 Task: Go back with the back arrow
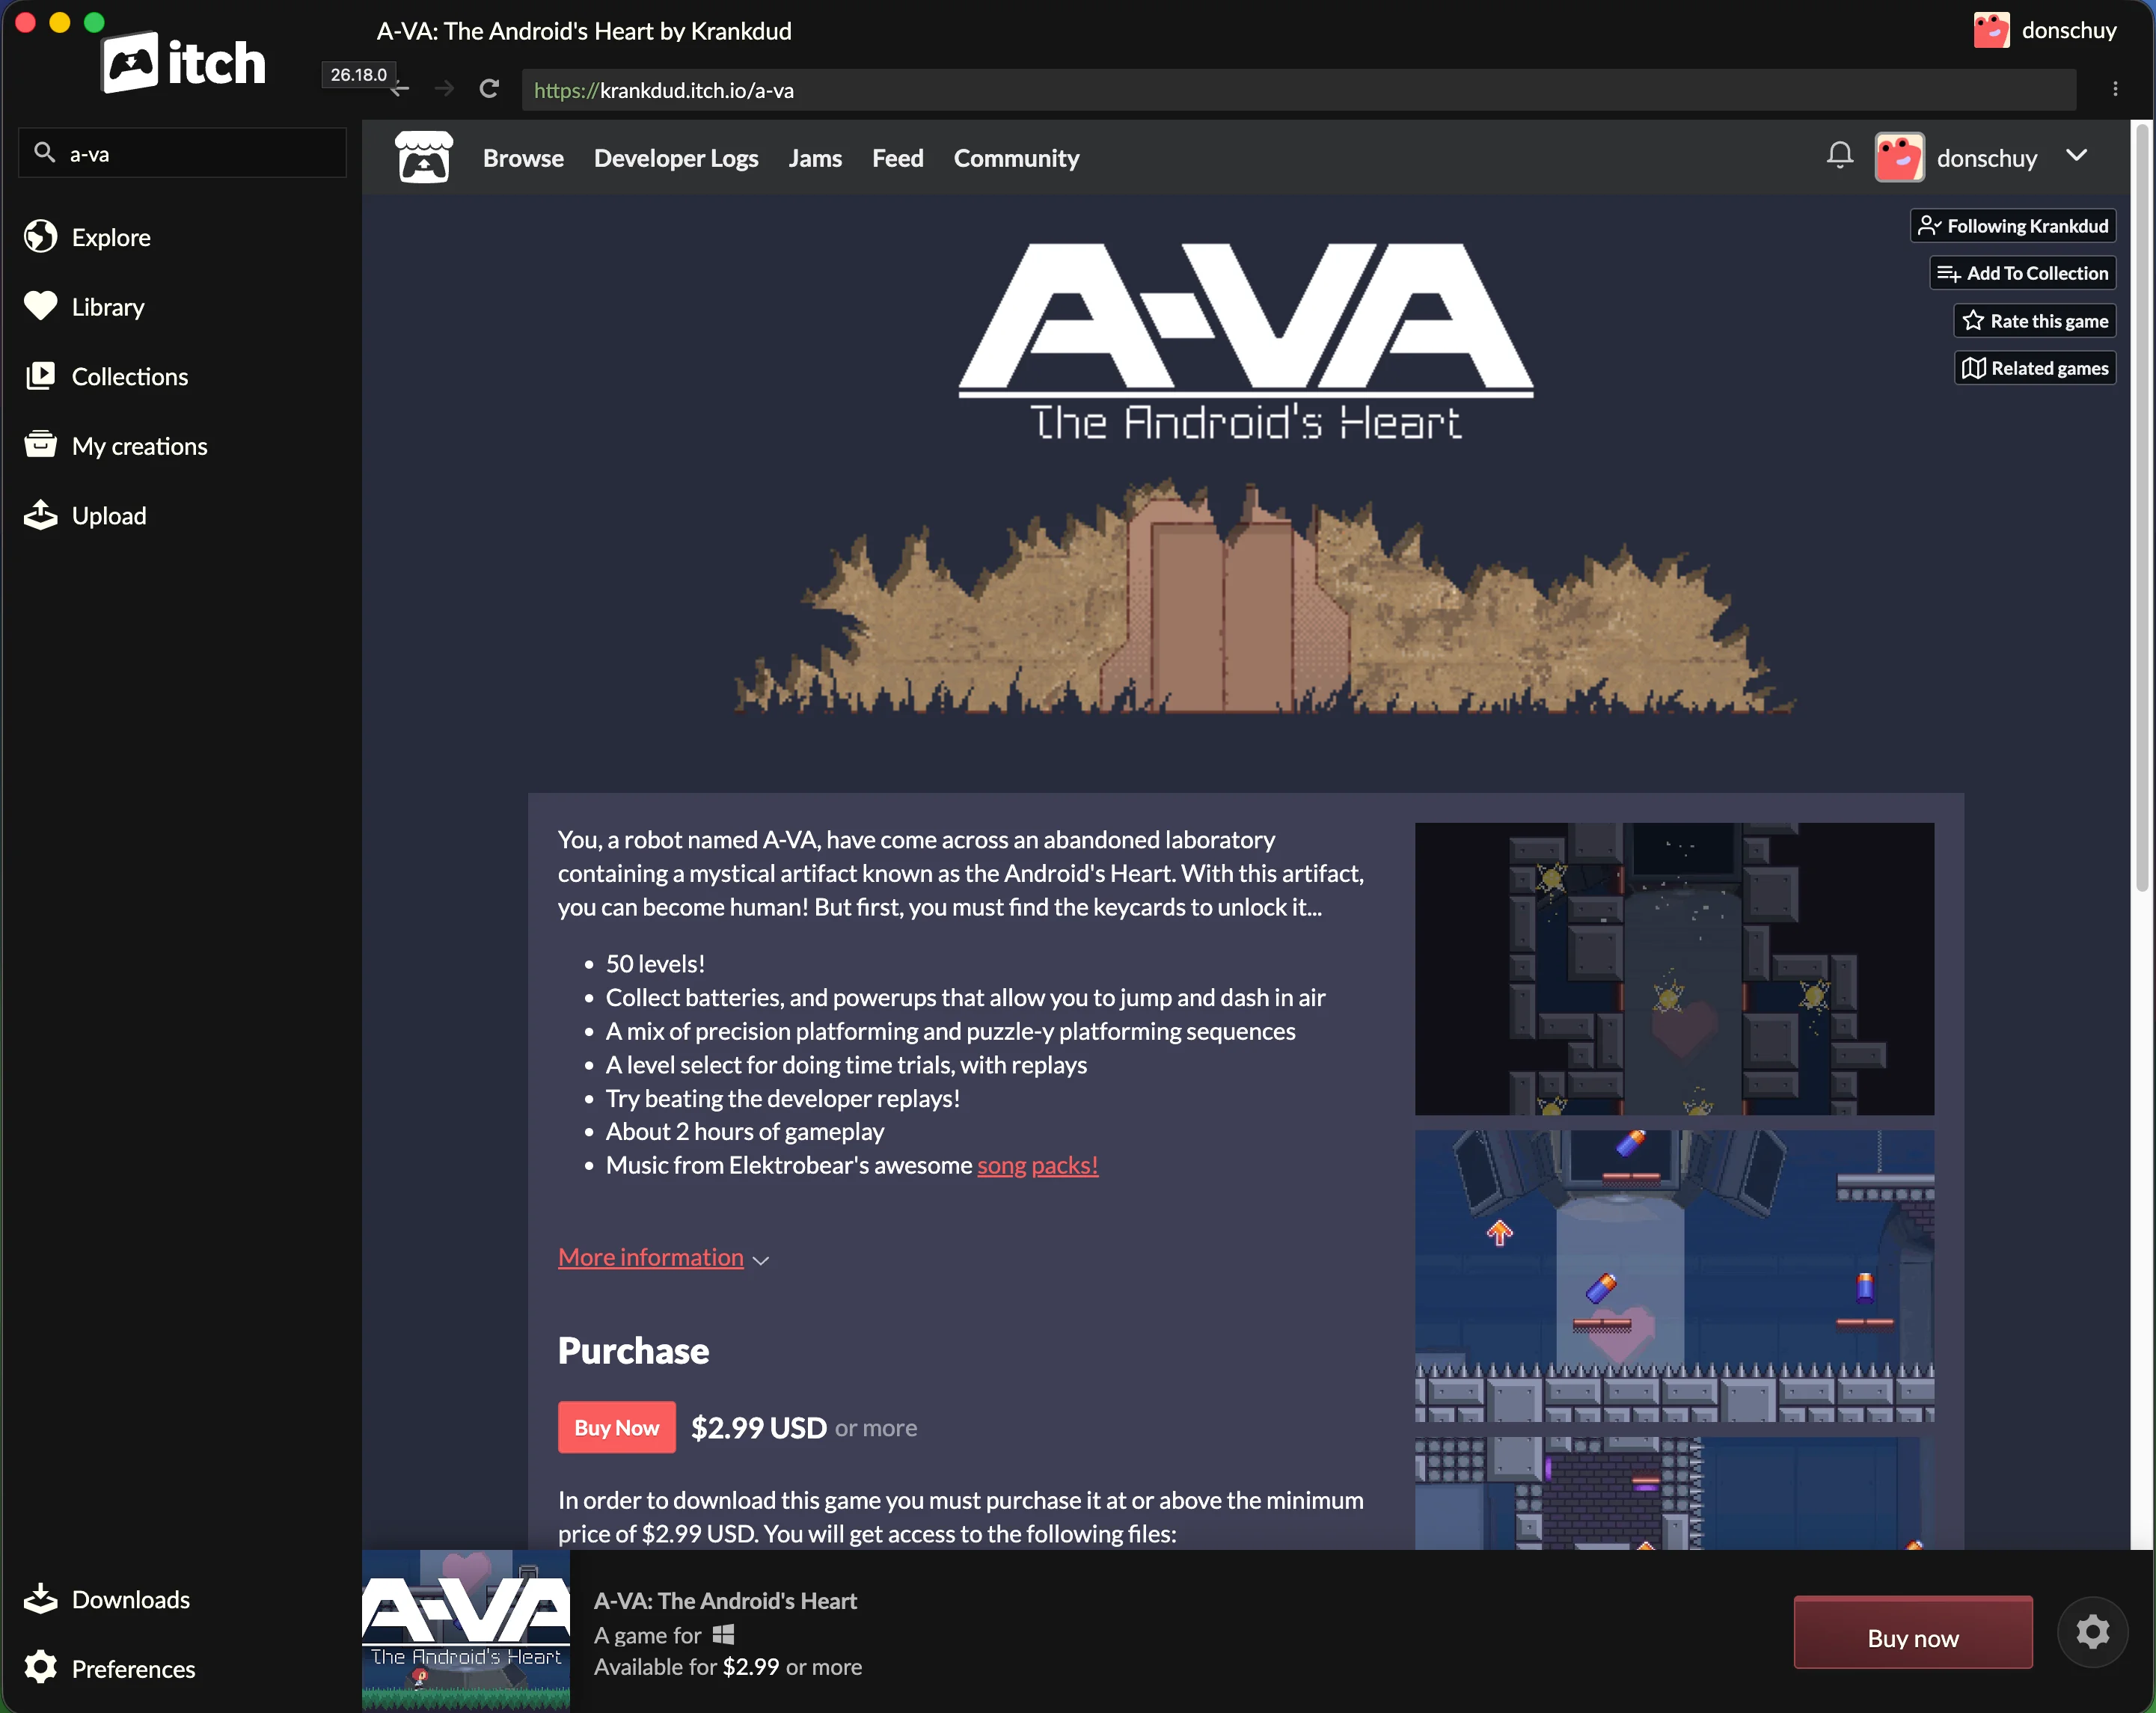(400, 89)
